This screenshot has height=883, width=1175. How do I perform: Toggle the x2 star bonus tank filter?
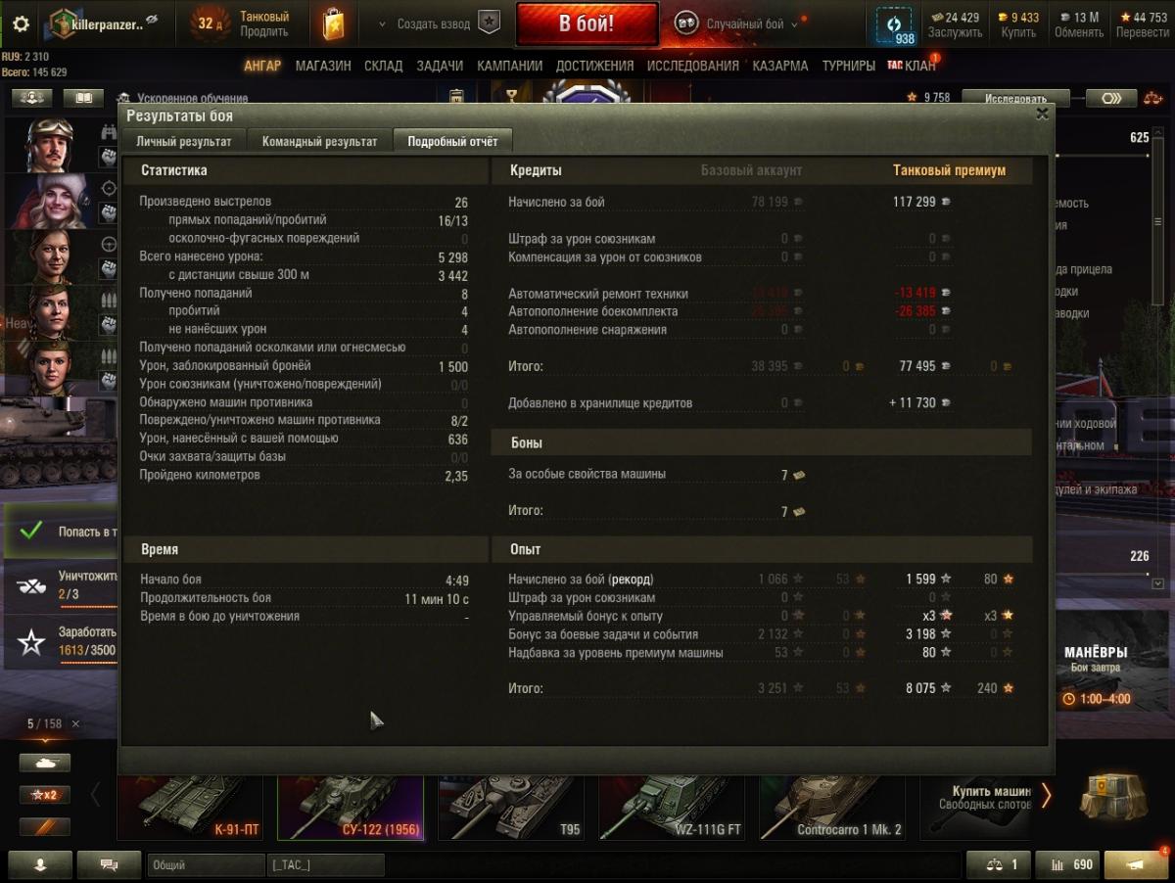pyautogui.click(x=45, y=795)
